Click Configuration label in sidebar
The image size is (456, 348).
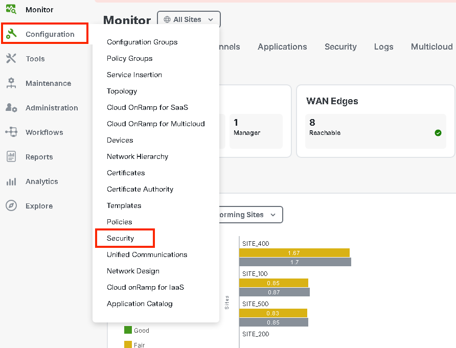(50, 34)
